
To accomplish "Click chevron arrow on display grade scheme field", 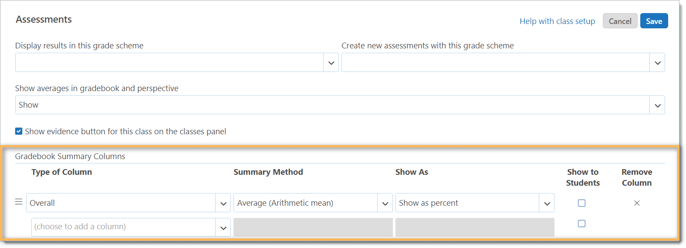I will [331, 63].
